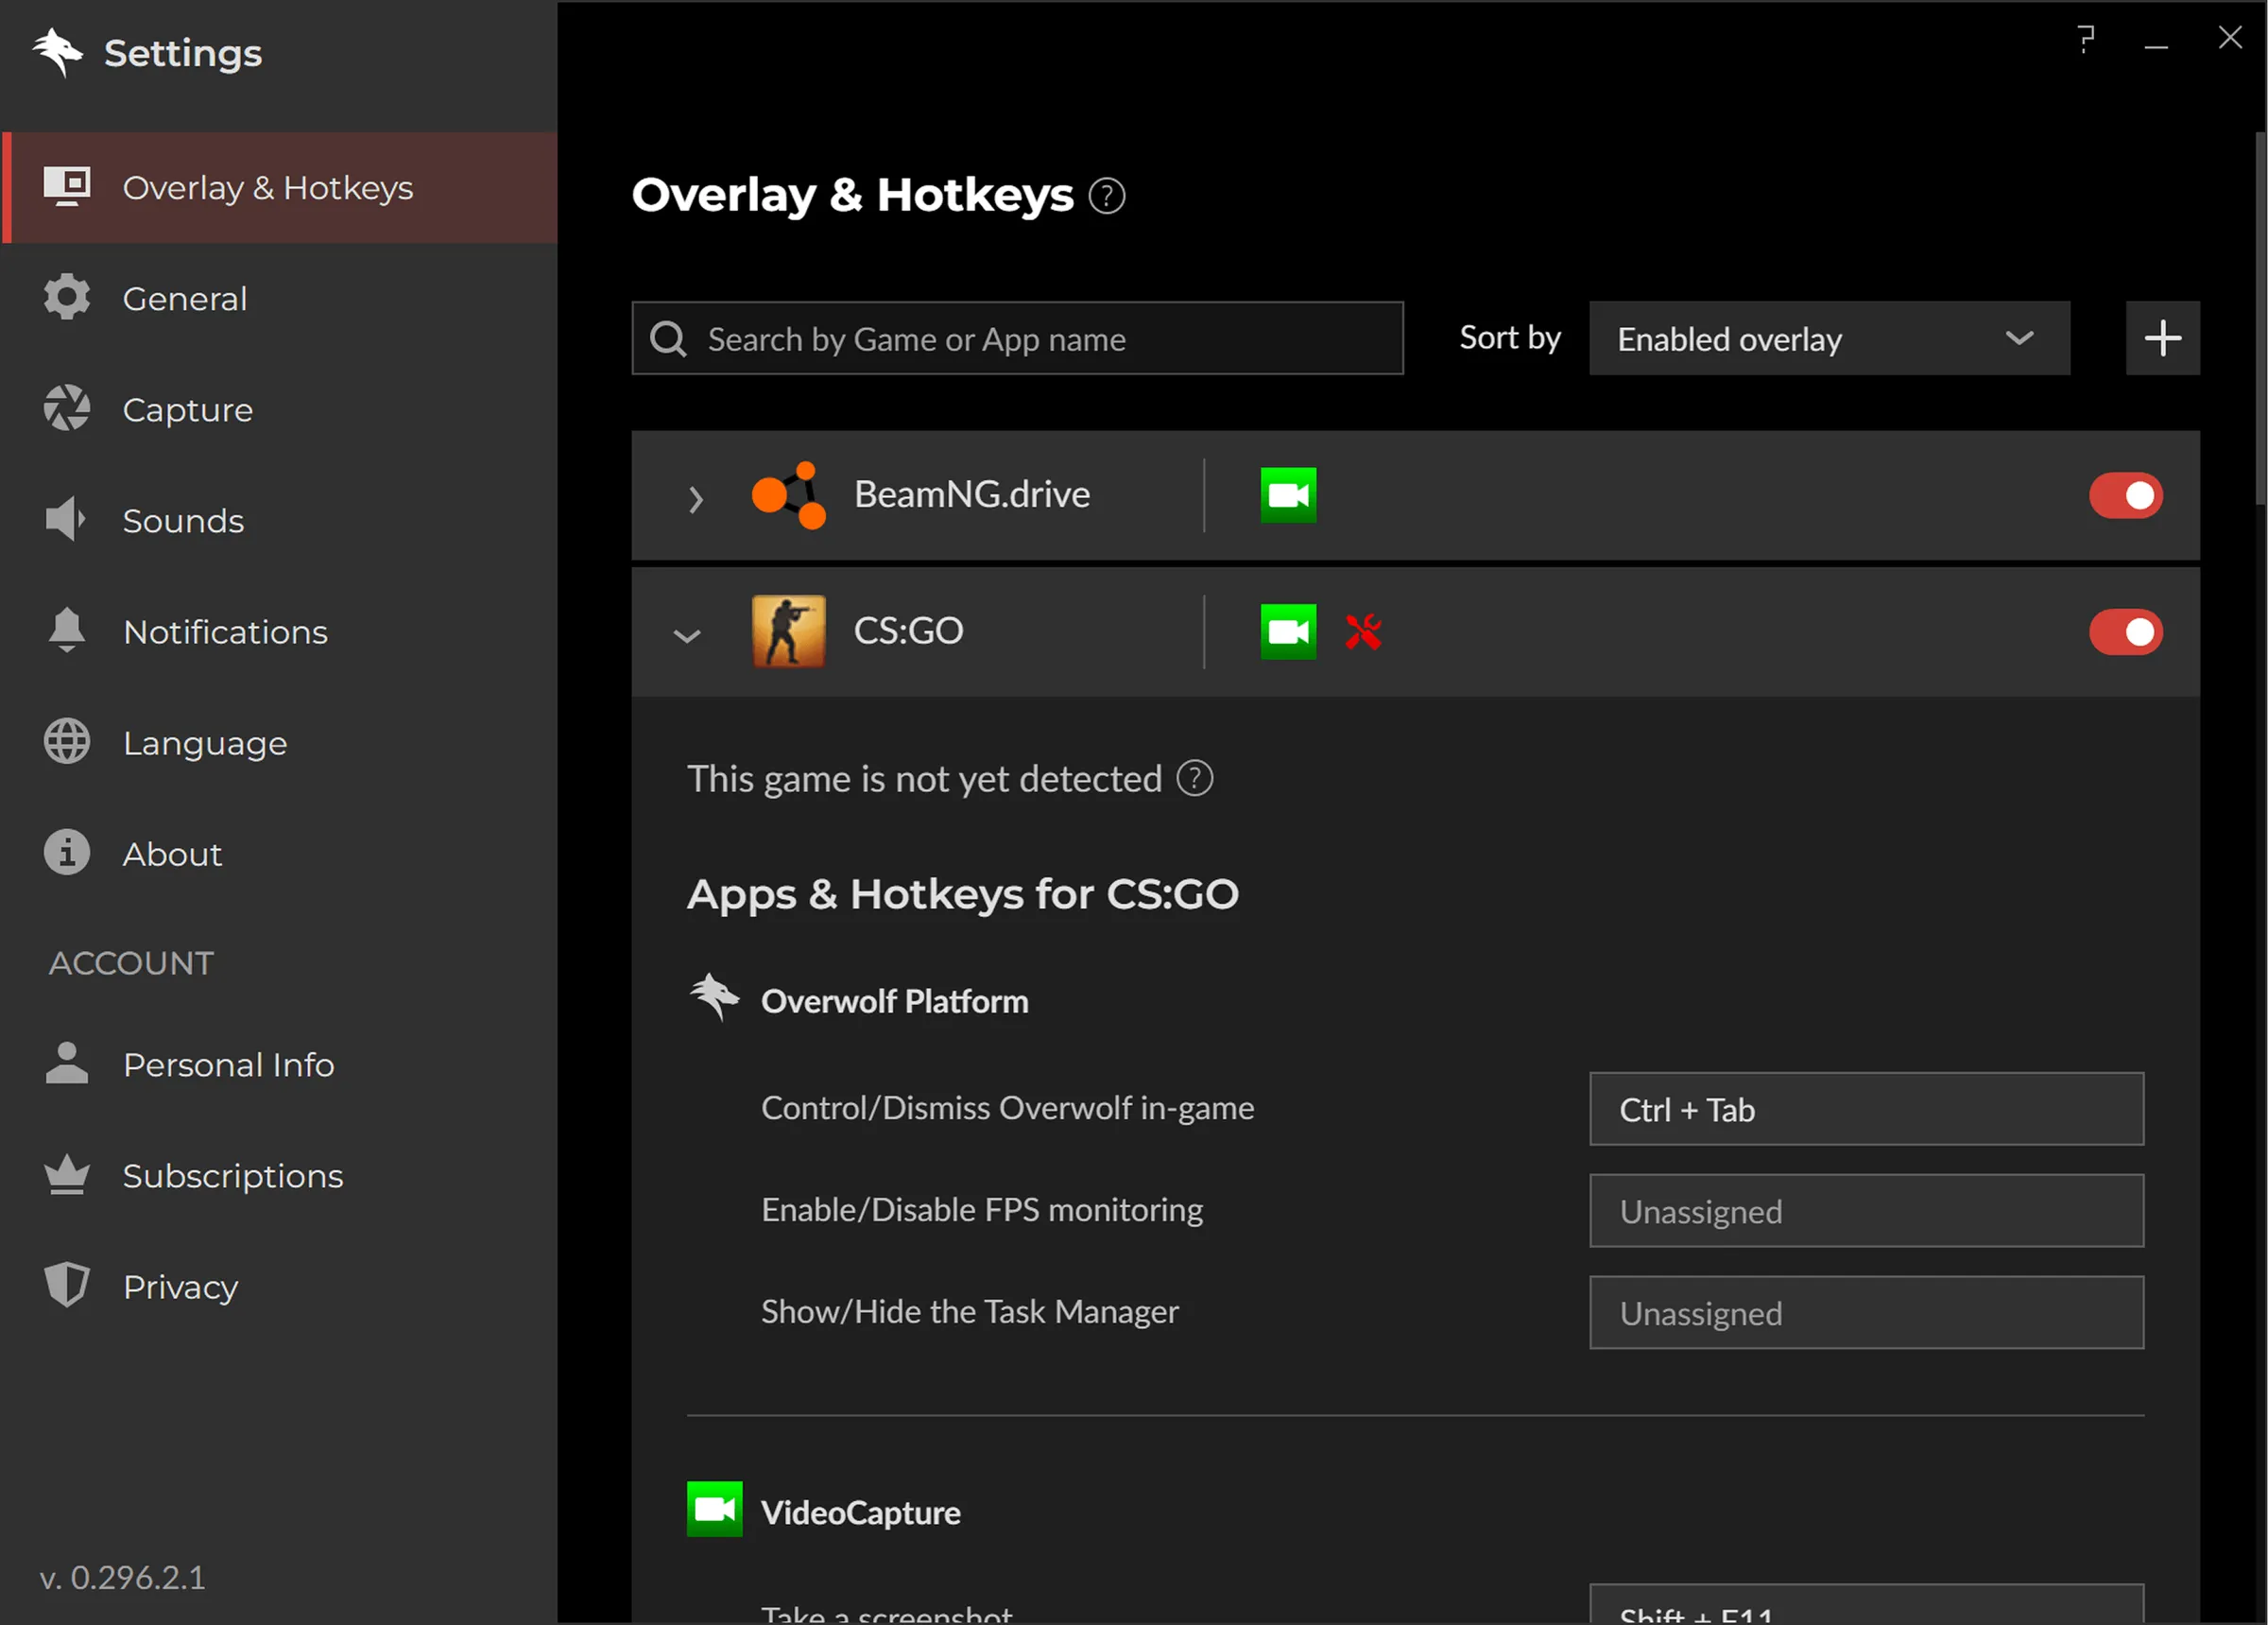2268x1625 pixels.
Task: Click the vertical scrollbar on the right
Action: 2260,319
